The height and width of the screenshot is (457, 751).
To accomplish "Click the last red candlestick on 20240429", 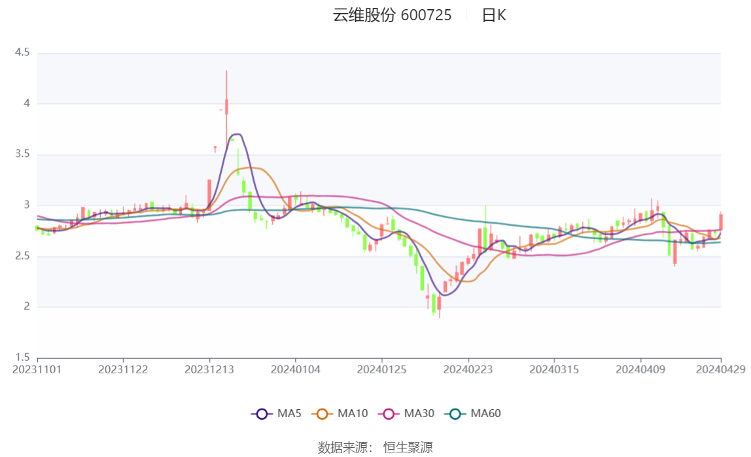I will [721, 222].
